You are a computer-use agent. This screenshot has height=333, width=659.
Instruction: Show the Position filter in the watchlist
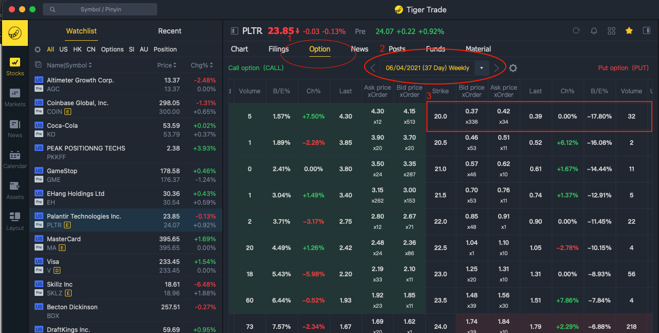point(165,49)
